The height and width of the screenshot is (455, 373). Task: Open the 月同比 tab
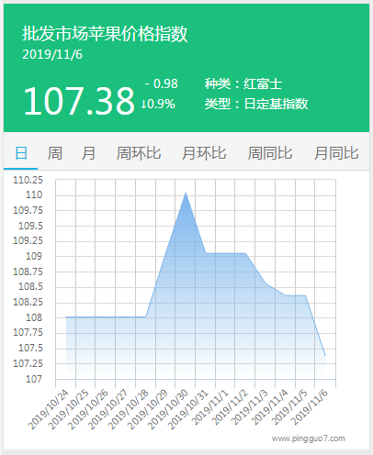pos(336,153)
